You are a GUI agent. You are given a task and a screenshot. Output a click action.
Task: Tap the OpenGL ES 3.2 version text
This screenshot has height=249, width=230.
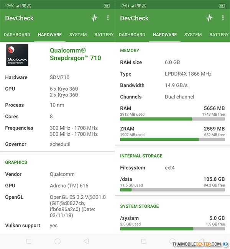pos(78,206)
